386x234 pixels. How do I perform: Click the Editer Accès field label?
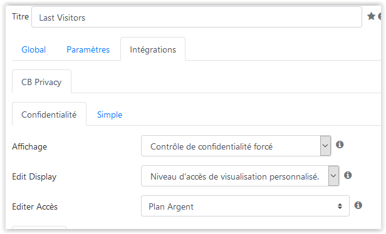(x=34, y=206)
